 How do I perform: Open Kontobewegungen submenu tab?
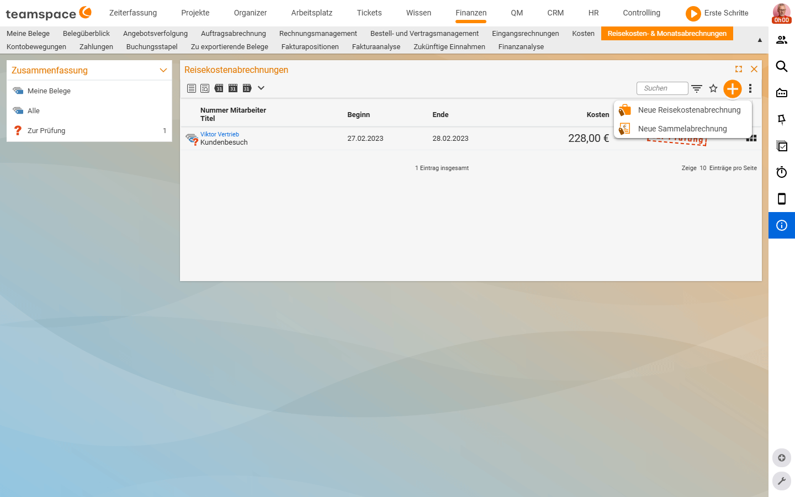(x=36, y=47)
